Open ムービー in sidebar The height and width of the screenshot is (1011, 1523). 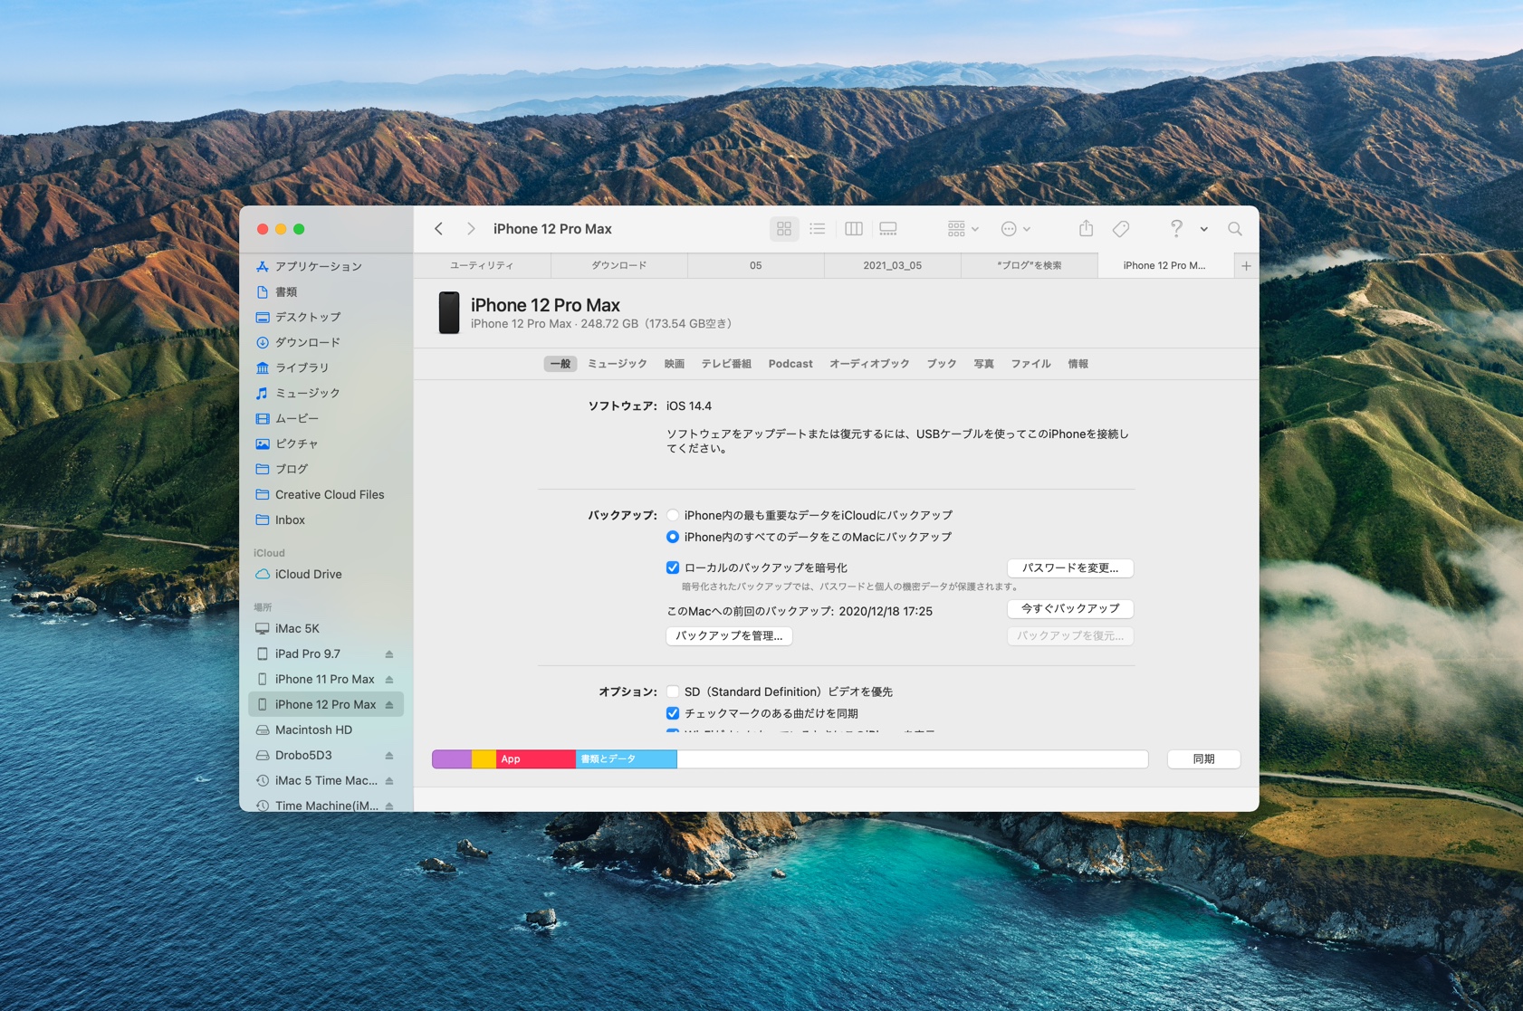pos(326,418)
